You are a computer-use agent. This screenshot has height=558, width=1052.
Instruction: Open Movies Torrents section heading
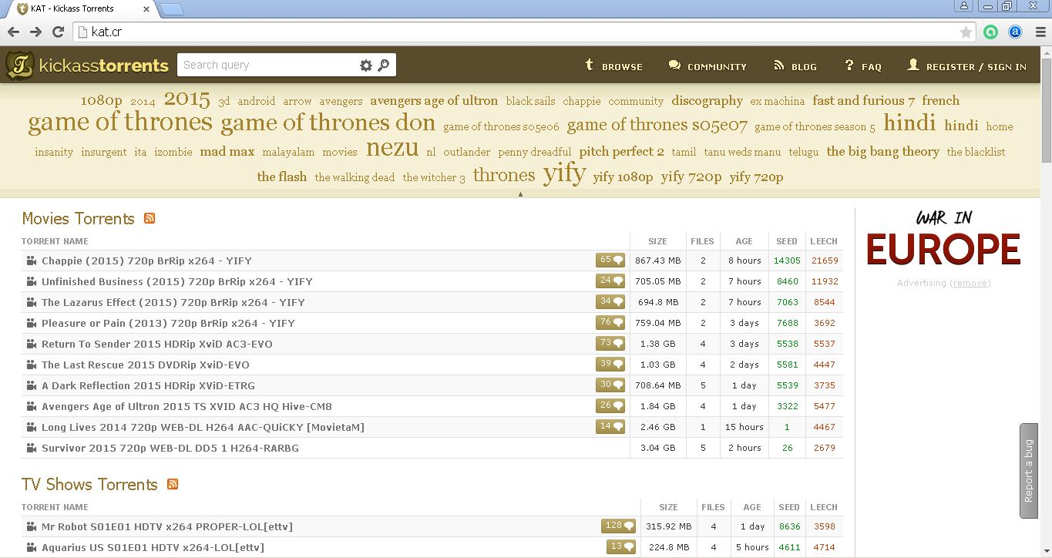78,219
